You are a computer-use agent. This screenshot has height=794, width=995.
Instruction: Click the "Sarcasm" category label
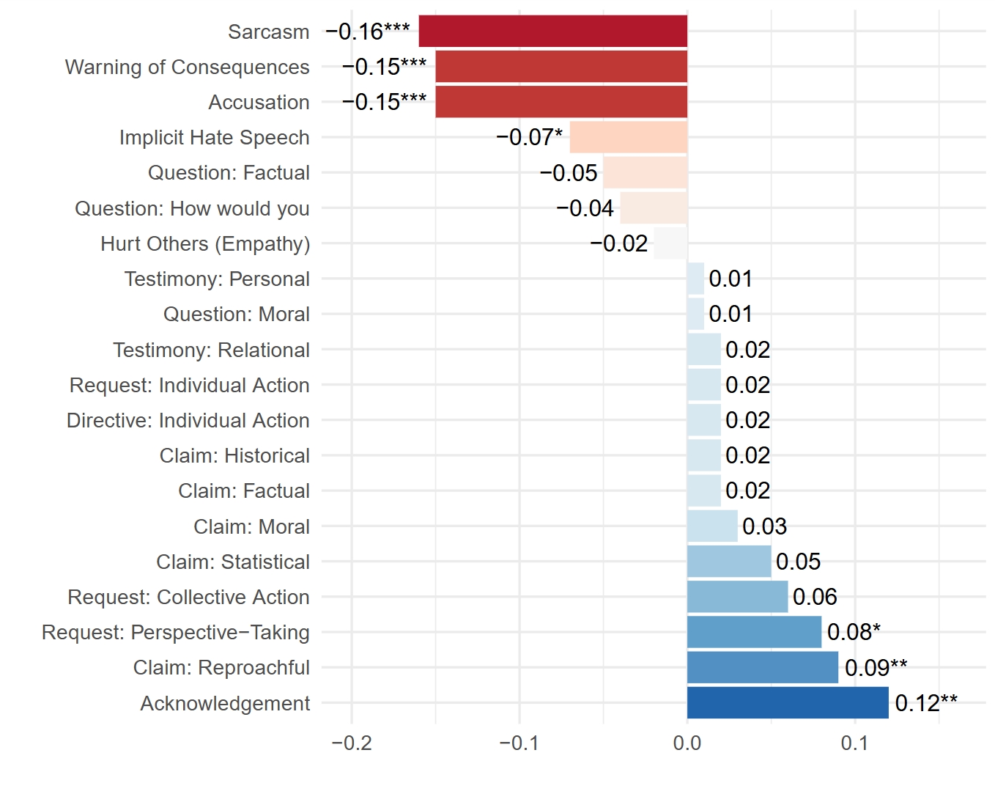[x=268, y=32]
